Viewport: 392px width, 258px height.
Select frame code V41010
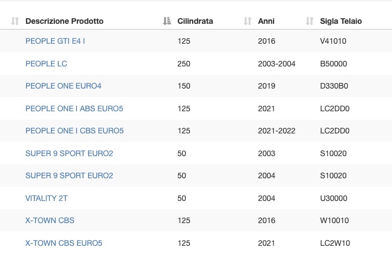tap(333, 41)
